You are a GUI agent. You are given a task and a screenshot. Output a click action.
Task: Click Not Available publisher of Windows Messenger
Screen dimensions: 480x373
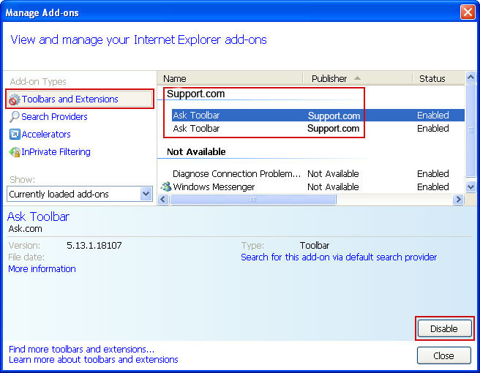tap(333, 187)
